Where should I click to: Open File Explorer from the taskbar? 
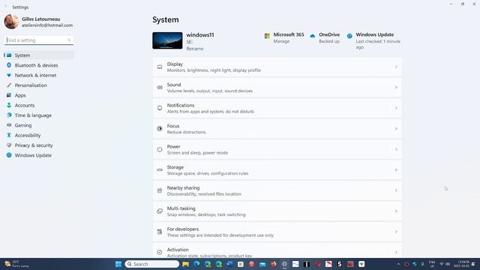(185, 264)
